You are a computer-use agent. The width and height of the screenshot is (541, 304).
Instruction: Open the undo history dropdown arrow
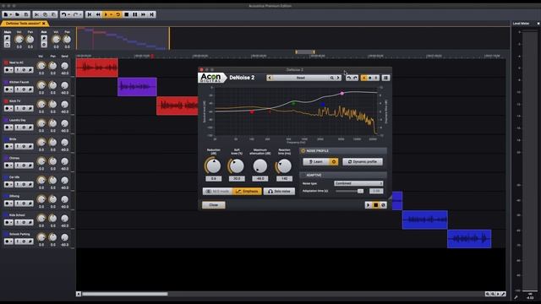tap(69, 14)
